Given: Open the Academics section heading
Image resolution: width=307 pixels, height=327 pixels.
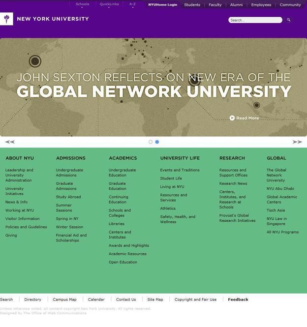Looking at the screenshot, I should click(123, 158).
